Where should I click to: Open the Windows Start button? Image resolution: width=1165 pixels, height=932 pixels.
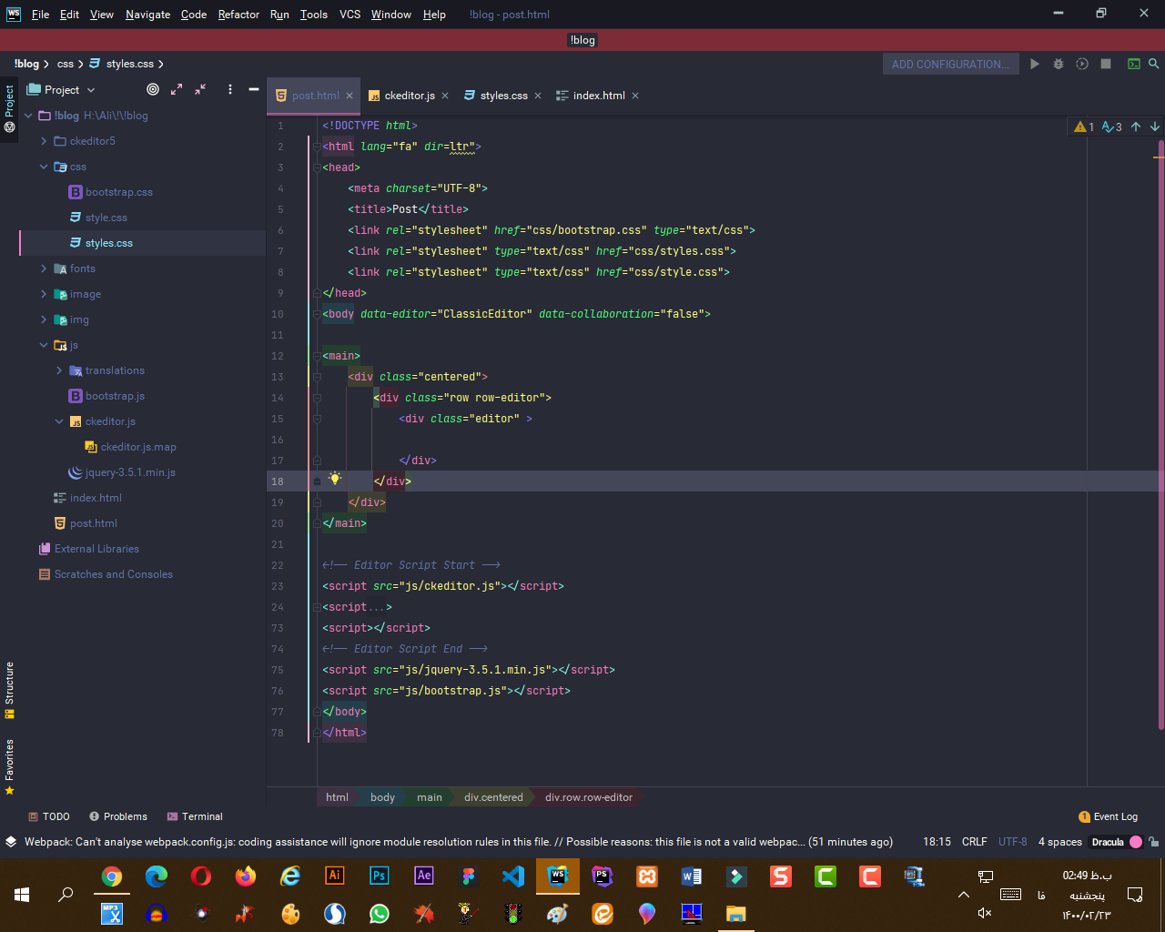pos(22,895)
